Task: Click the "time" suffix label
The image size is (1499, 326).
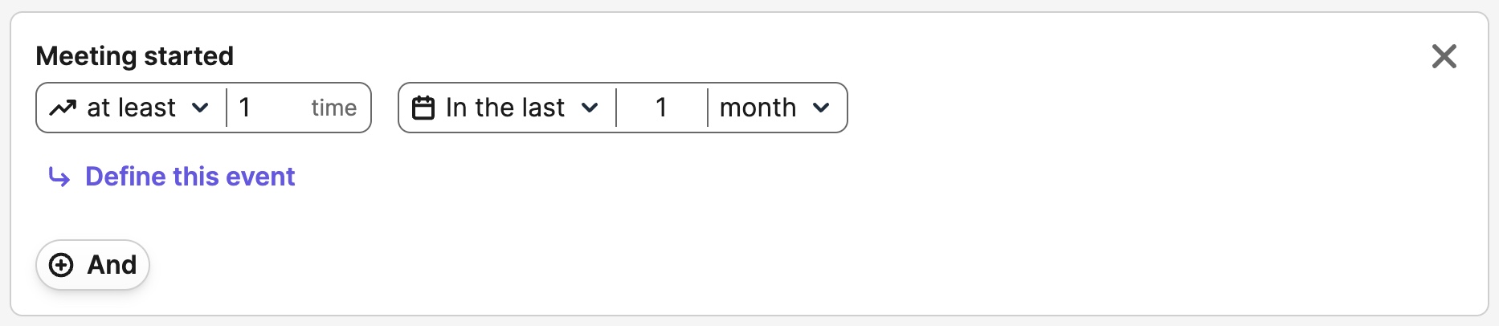Action: [334, 108]
